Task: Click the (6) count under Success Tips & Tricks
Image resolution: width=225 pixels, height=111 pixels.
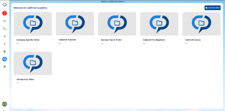Action: pyautogui.click(x=102, y=44)
